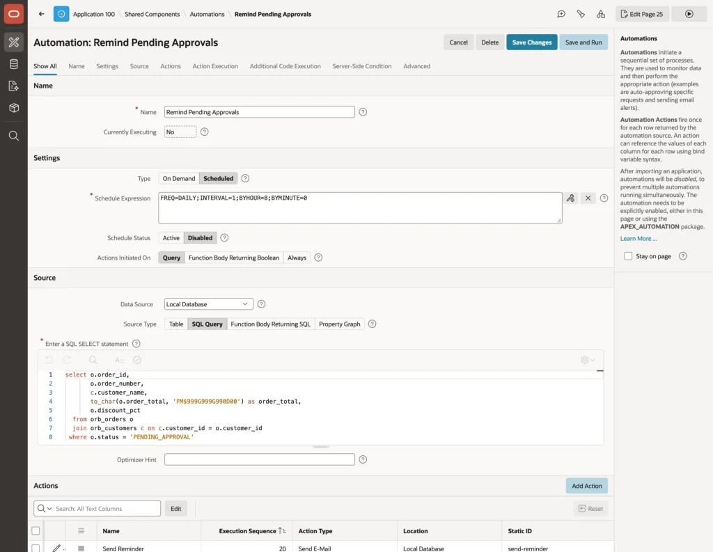Open the code editor settings gear menu
Screen dimensions: 713x552
pos(588,360)
